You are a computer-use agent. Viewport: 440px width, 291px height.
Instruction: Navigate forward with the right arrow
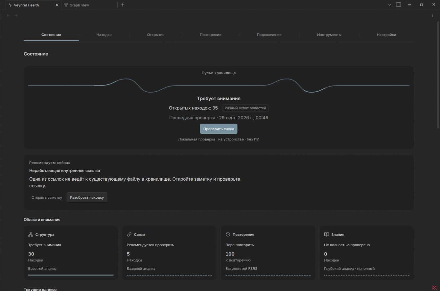coord(16,15)
